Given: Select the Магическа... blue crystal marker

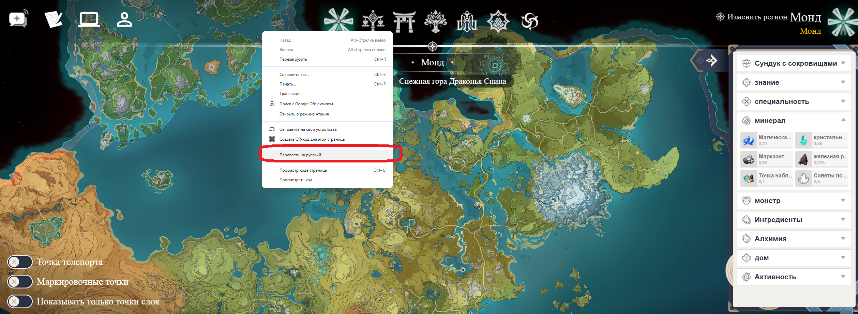Looking at the screenshot, I should tap(767, 140).
